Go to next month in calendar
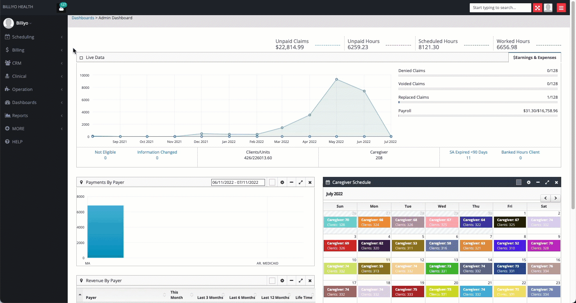The height and width of the screenshot is (303, 576). click(x=555, y=198)
